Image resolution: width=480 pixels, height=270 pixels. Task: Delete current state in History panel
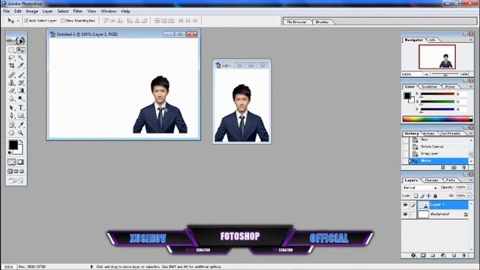(x=463, y=167)
